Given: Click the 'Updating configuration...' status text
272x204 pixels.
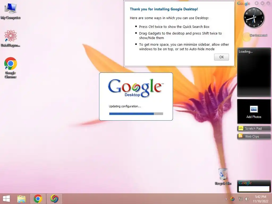Looking at the screenshot, I should pyautogui.click(x=125, y=106).
